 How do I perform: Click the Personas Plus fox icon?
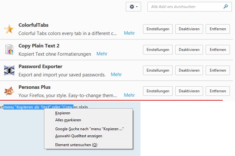point(9,91)
